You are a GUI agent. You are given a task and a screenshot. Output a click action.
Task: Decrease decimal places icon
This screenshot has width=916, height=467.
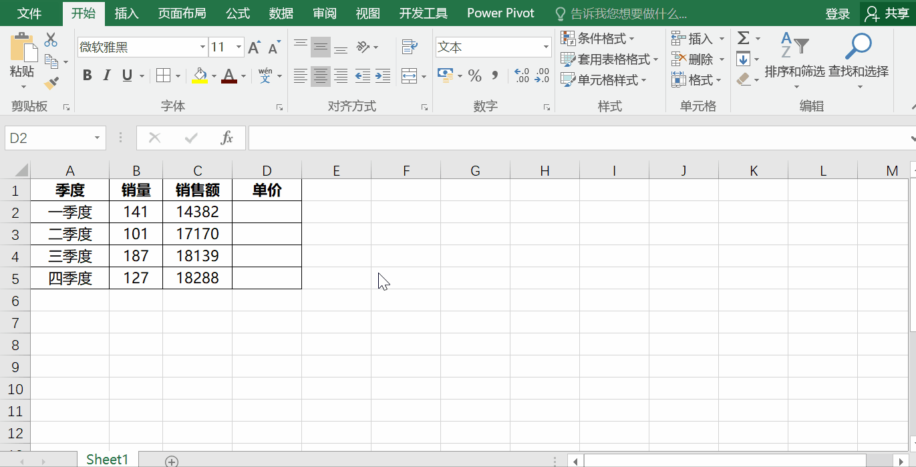click(x=543, y=75)
